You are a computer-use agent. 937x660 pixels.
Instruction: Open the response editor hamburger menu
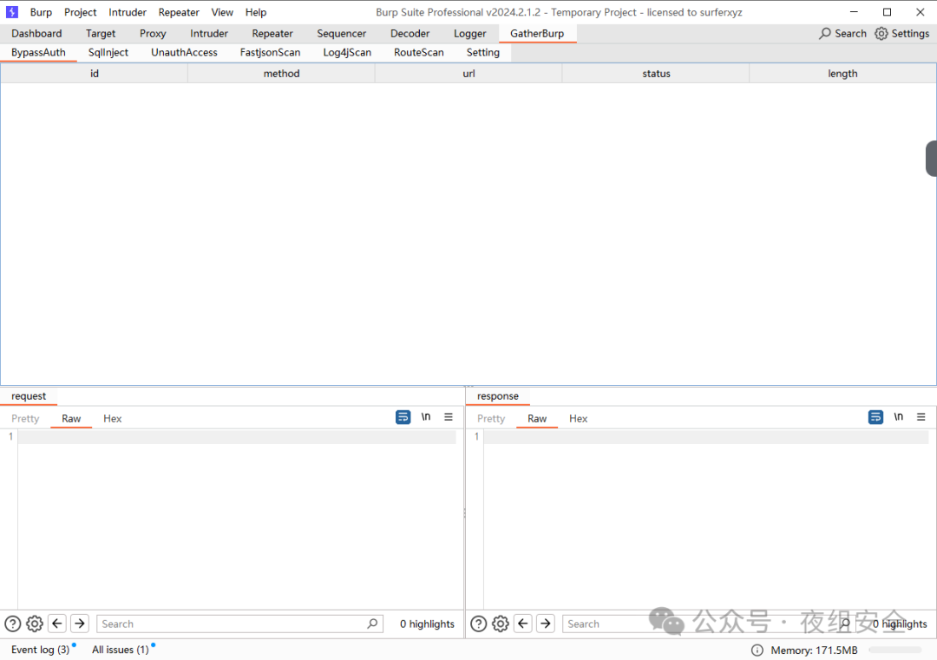tap(921, 417)
